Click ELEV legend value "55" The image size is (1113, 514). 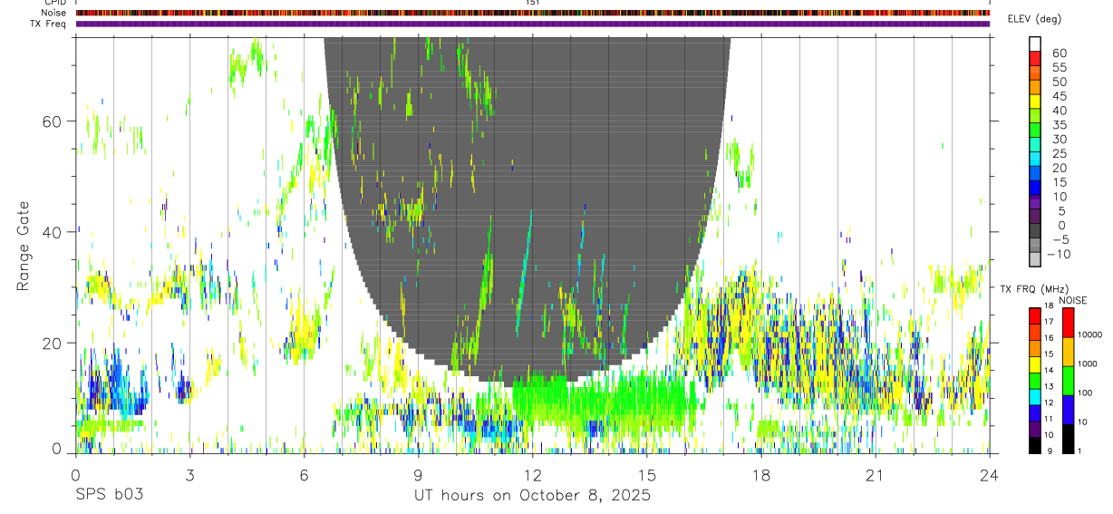1059,68
